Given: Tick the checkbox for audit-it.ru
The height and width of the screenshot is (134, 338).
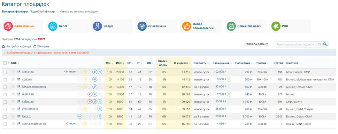Looking at the screenshot, I should (5, 94).
